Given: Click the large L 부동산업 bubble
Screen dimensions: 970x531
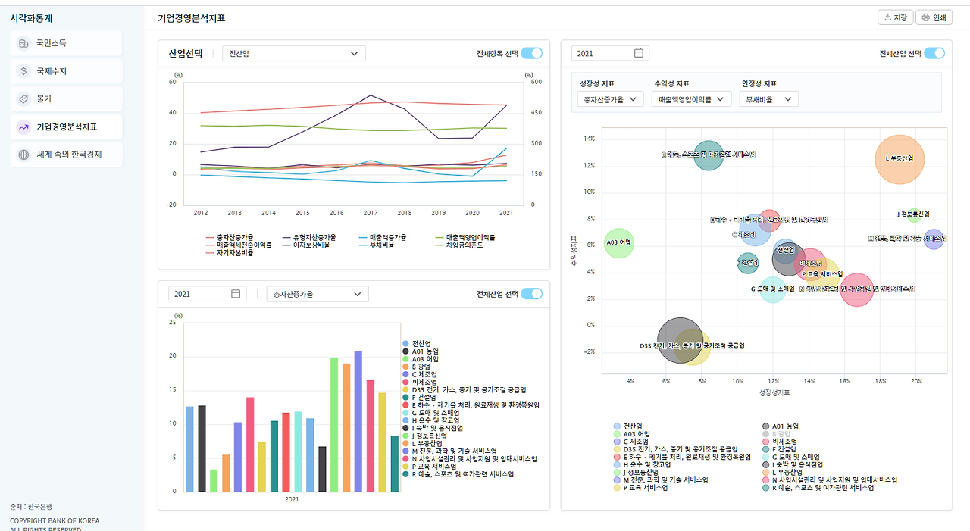Looking at the screenshot, I should 900,159.
